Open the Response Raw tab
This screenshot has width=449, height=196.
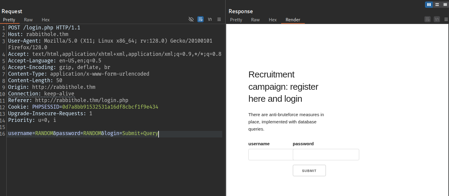coord(255,20)
